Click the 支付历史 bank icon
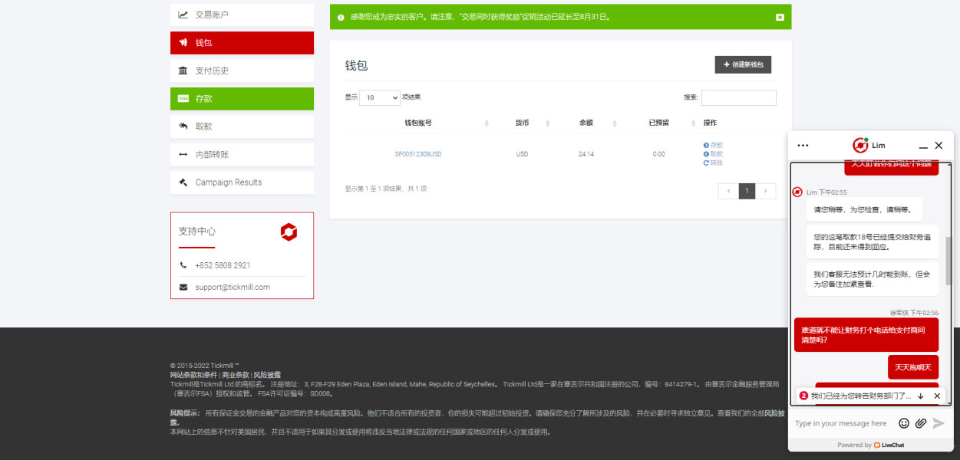This screenshot has width=960, height=460. 183,71
